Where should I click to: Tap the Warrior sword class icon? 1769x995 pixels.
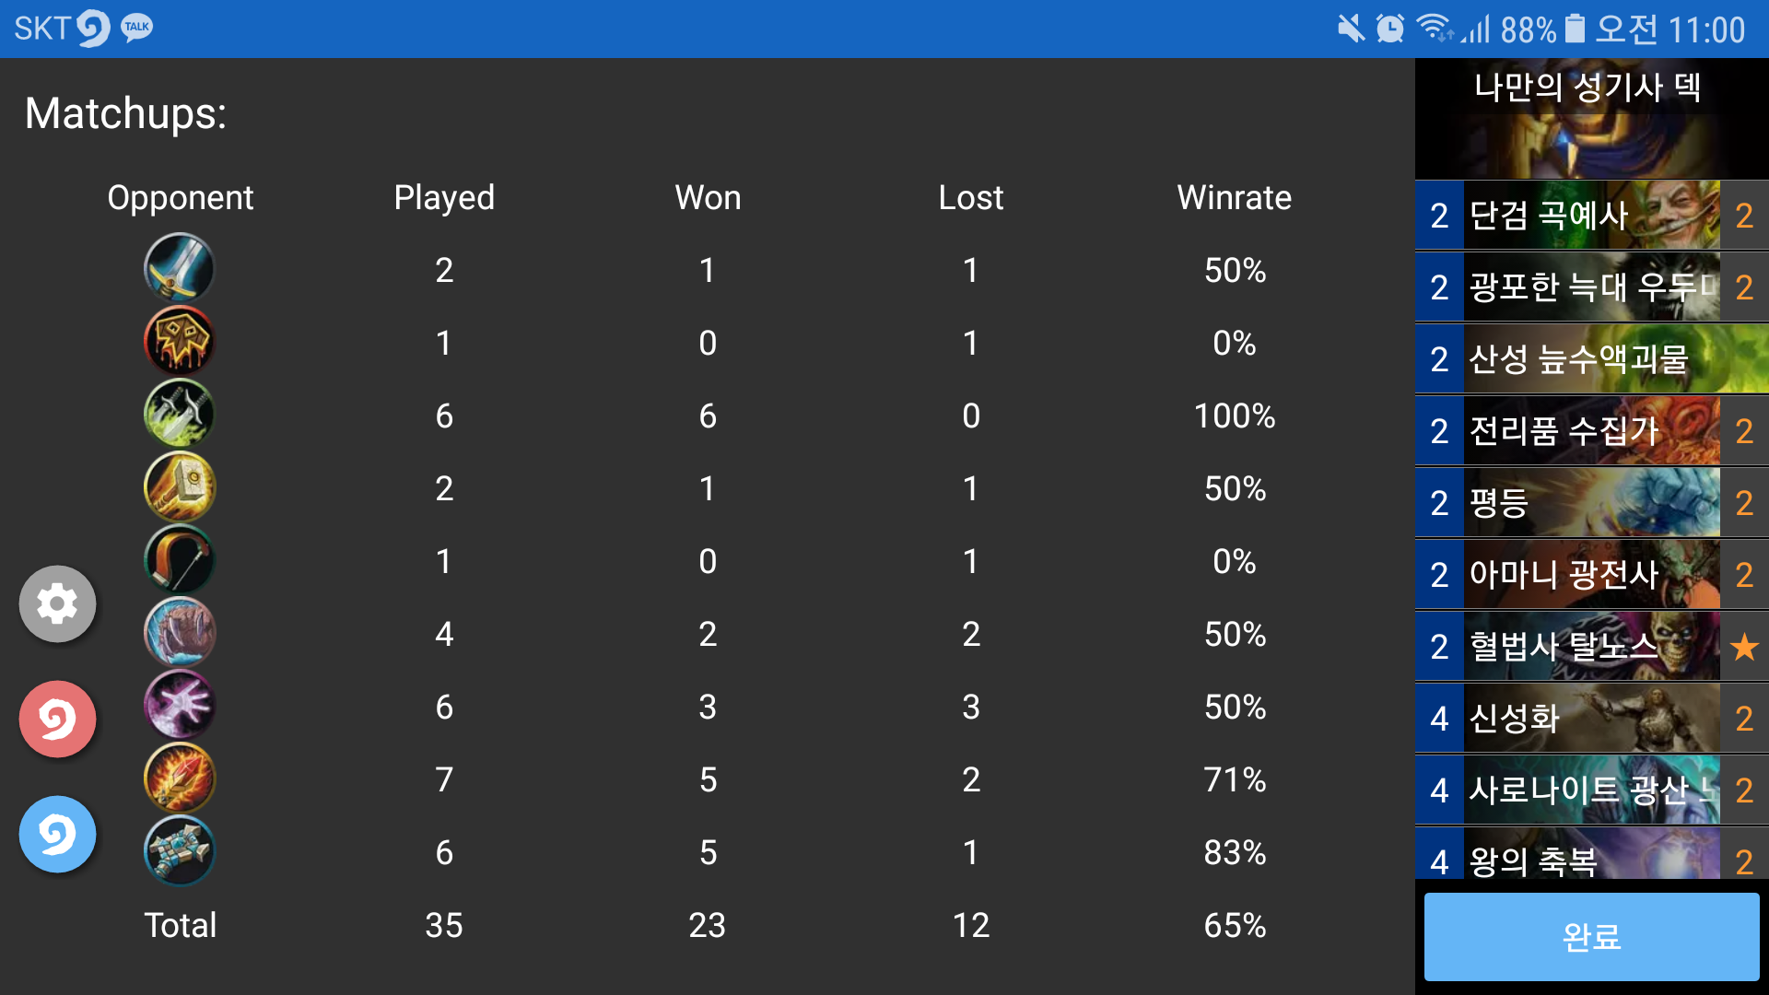180,268
